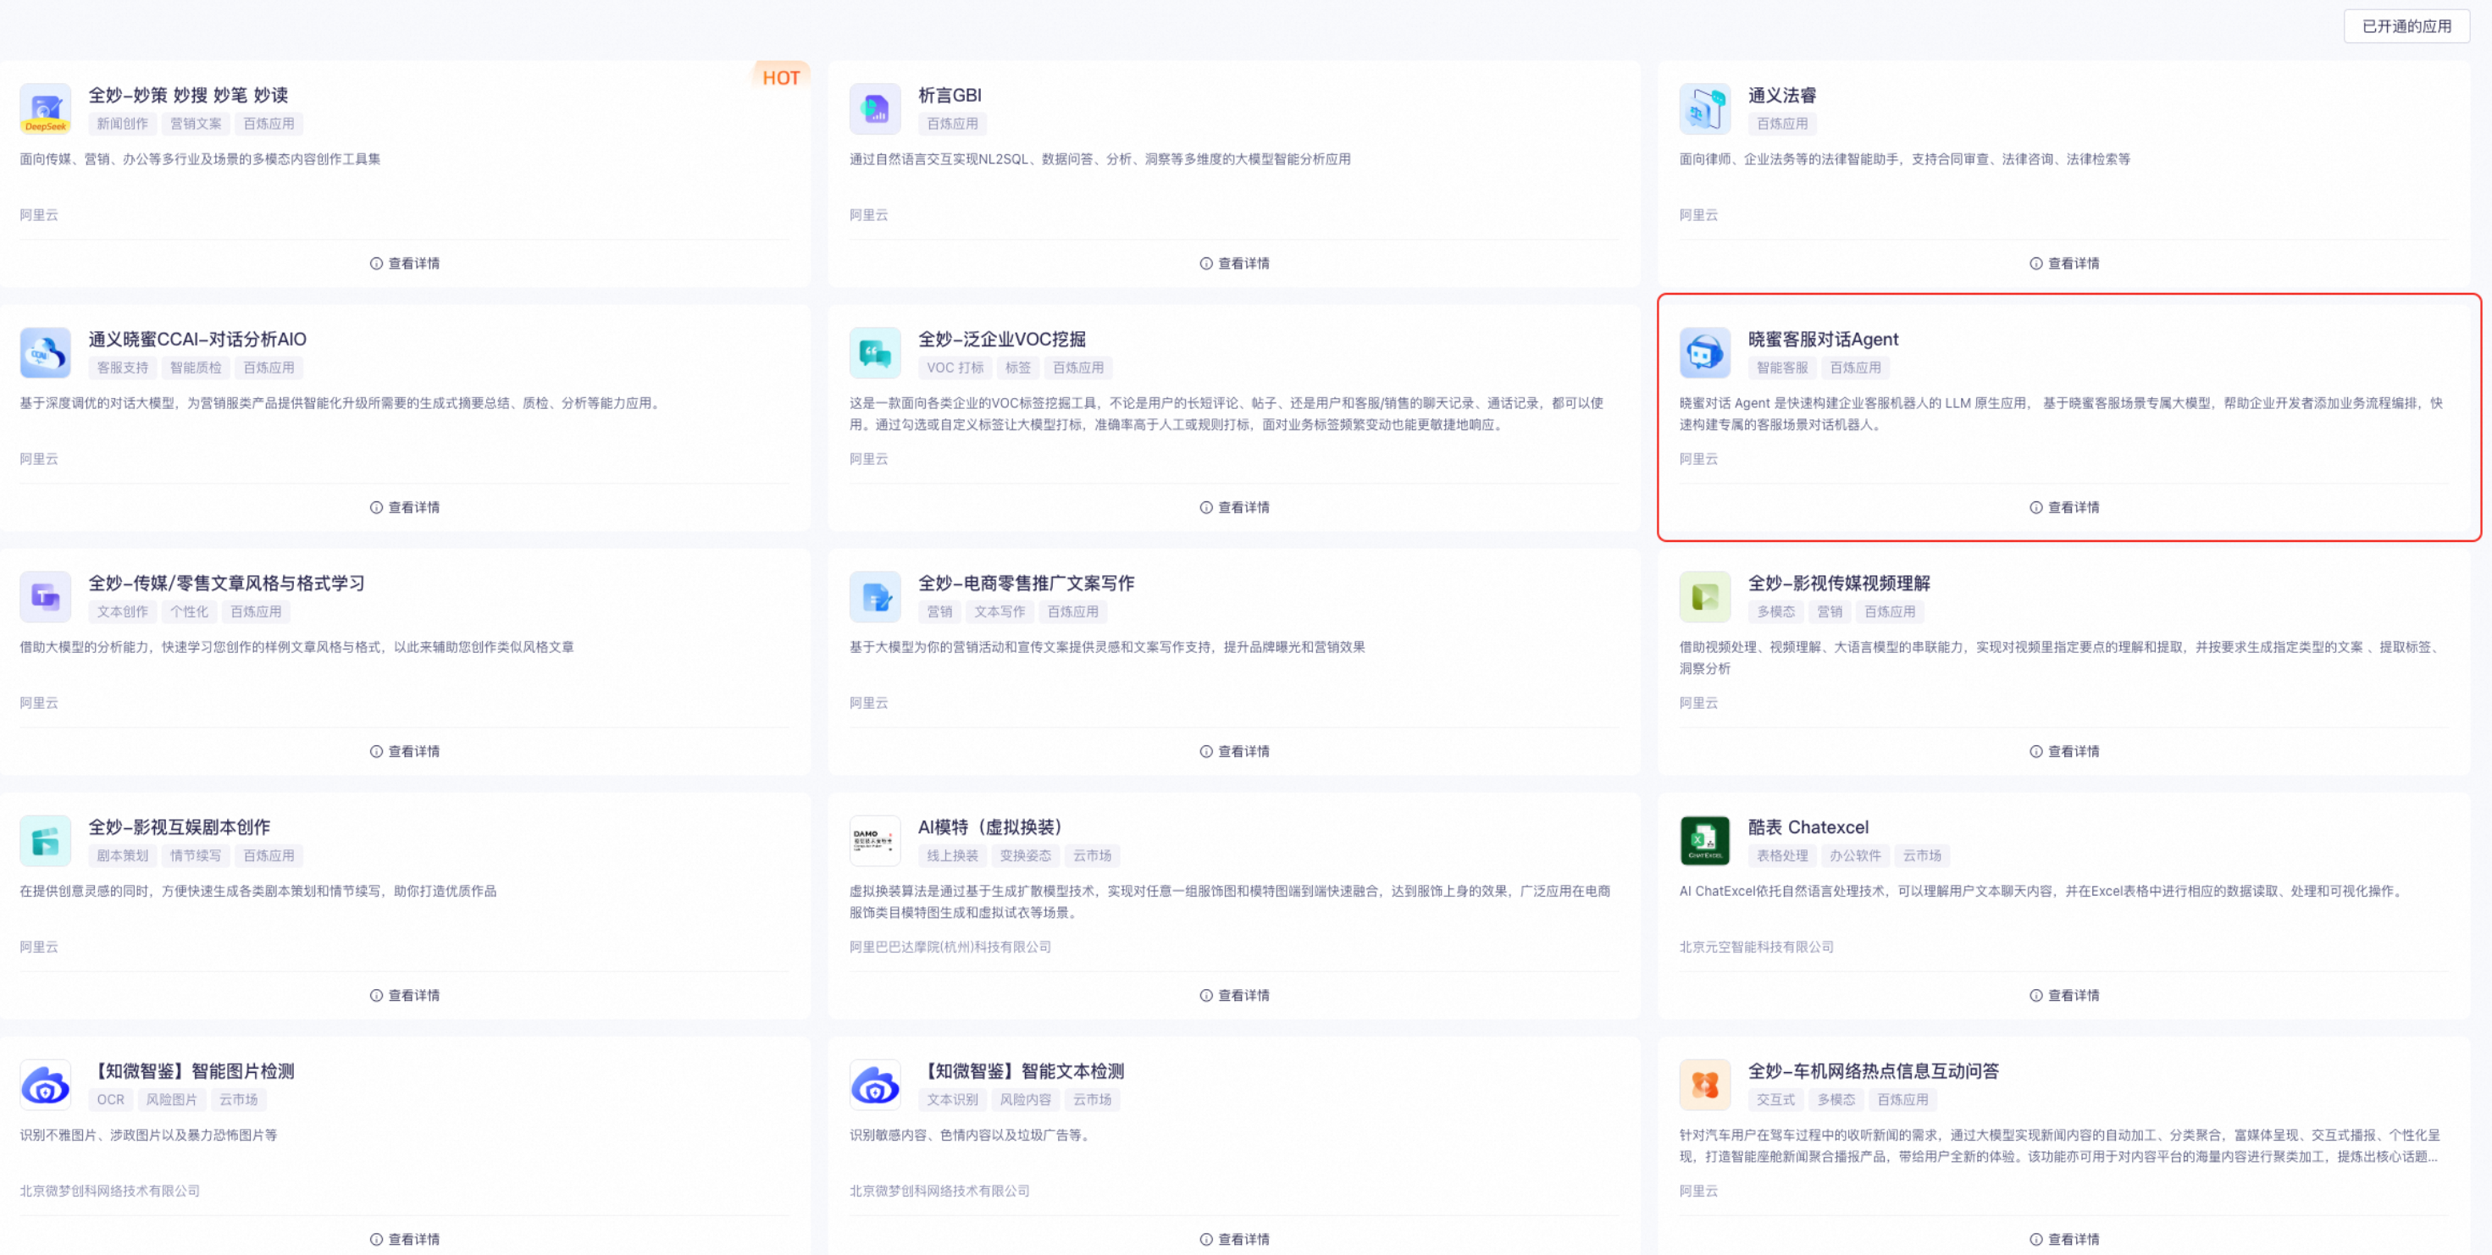Click the 通义晓蜜CCAI app icon

(46, 353)
